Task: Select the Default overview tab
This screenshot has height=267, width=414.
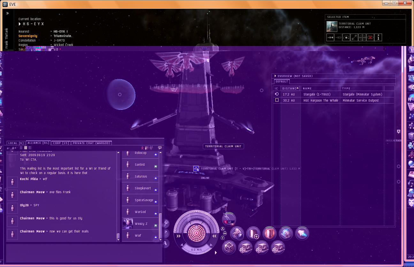Action: [282, 81]
